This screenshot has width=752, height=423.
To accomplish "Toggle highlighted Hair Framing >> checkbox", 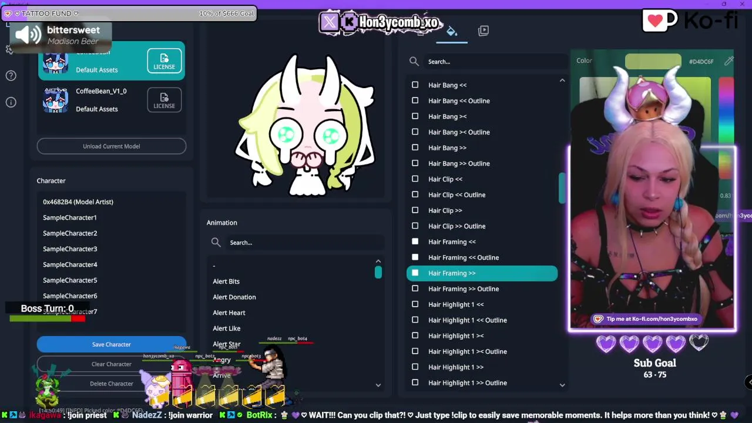I will pos(415,273).
